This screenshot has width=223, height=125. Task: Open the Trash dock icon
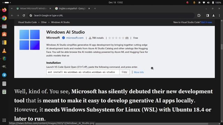pyautogui.click(x=4, y=92)
